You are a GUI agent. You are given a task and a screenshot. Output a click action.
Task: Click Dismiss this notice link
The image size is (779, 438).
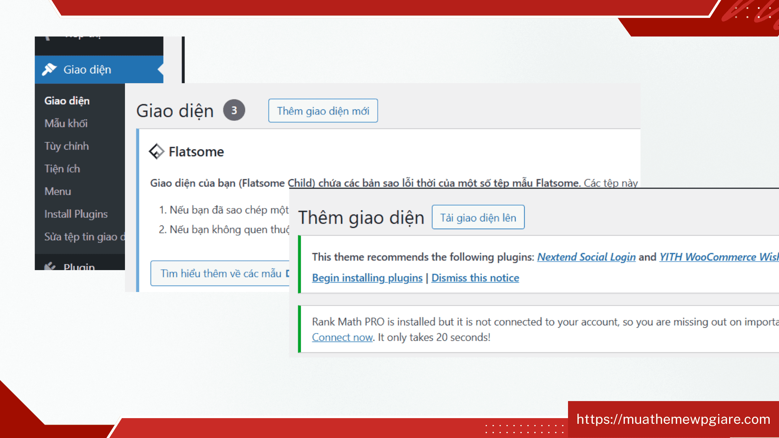(x=475, y=278)
